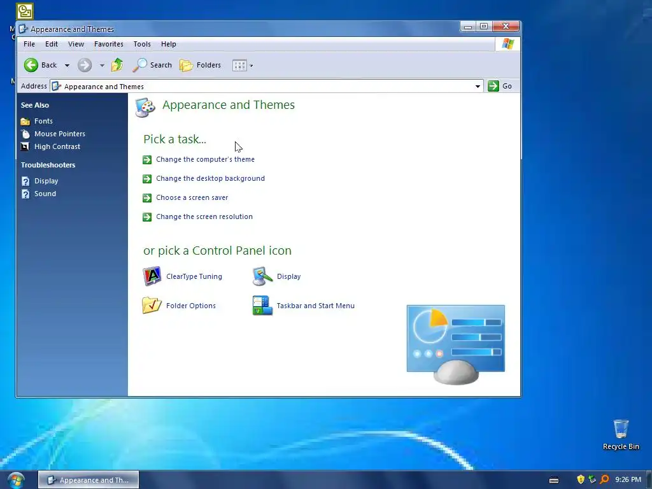
Task: Click the 9:26 PM clock
Action: pos(628,479)
